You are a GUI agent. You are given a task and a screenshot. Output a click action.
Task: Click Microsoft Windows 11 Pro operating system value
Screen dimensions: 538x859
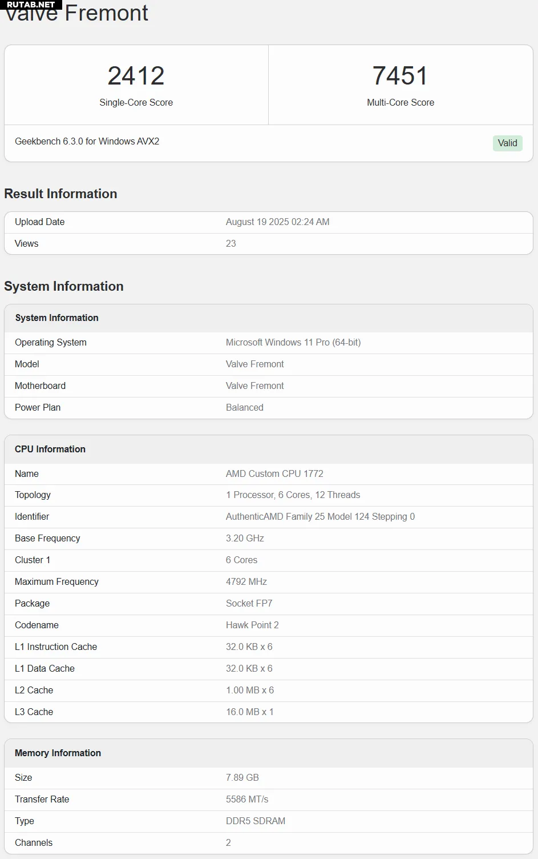[293, 342]
